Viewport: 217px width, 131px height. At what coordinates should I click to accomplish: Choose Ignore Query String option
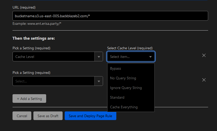[x=131, y=88]
